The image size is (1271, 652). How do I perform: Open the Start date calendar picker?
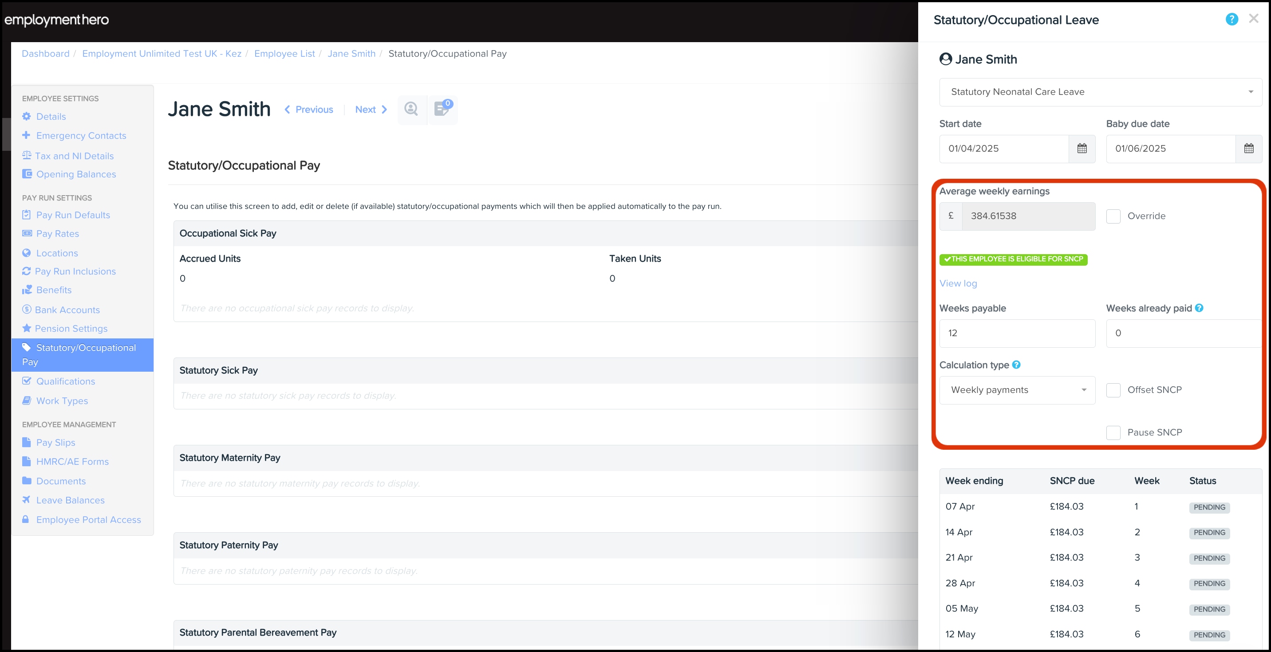tap(1082, 149)
